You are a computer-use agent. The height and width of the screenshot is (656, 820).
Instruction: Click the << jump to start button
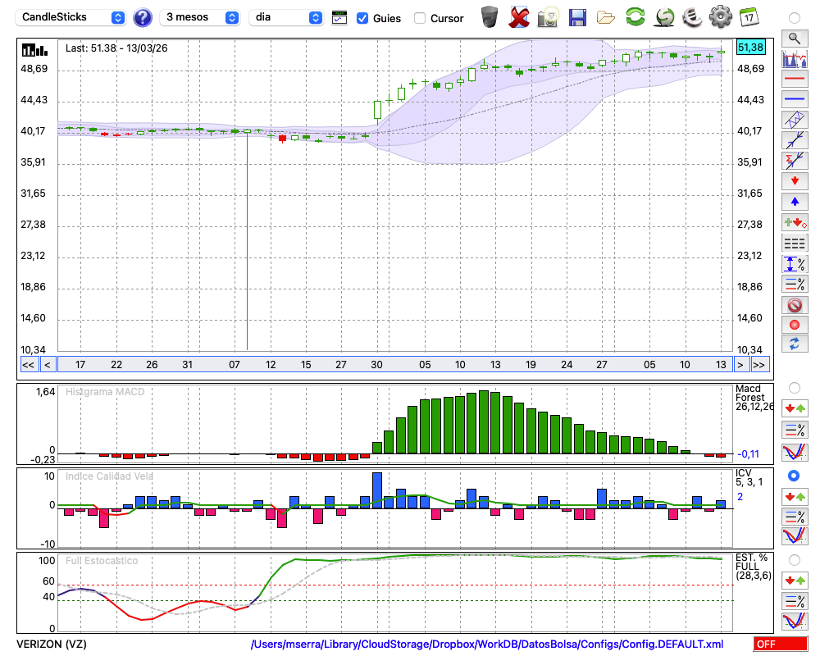28,365
